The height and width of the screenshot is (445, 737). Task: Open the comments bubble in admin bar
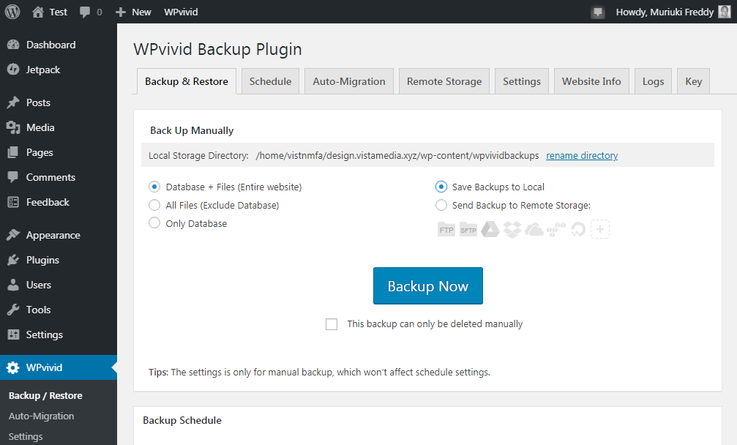(91, 12)
